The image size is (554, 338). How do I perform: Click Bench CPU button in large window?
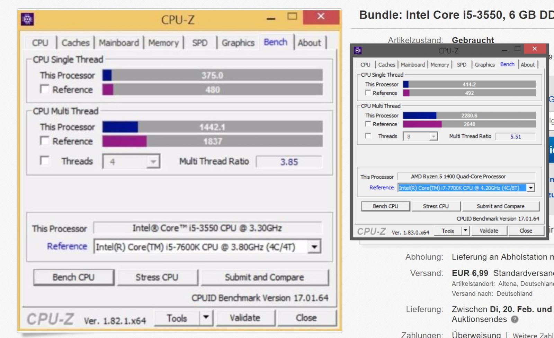[x=74, y=277]
